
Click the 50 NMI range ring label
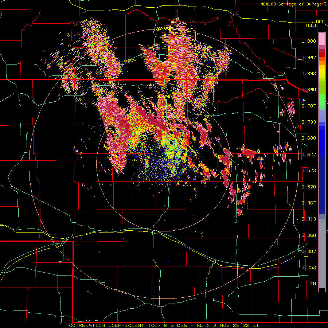coord(164,97)
